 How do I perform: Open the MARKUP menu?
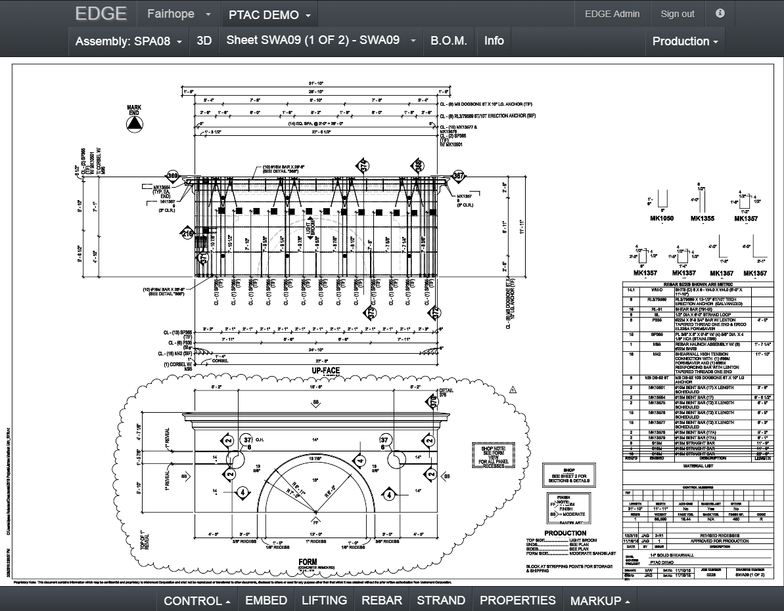[x=599, y=600]
